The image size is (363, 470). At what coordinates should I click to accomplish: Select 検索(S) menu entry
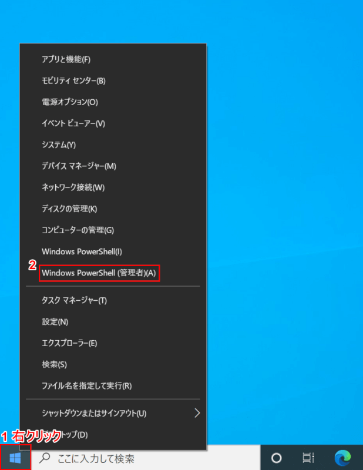point(113,364)
